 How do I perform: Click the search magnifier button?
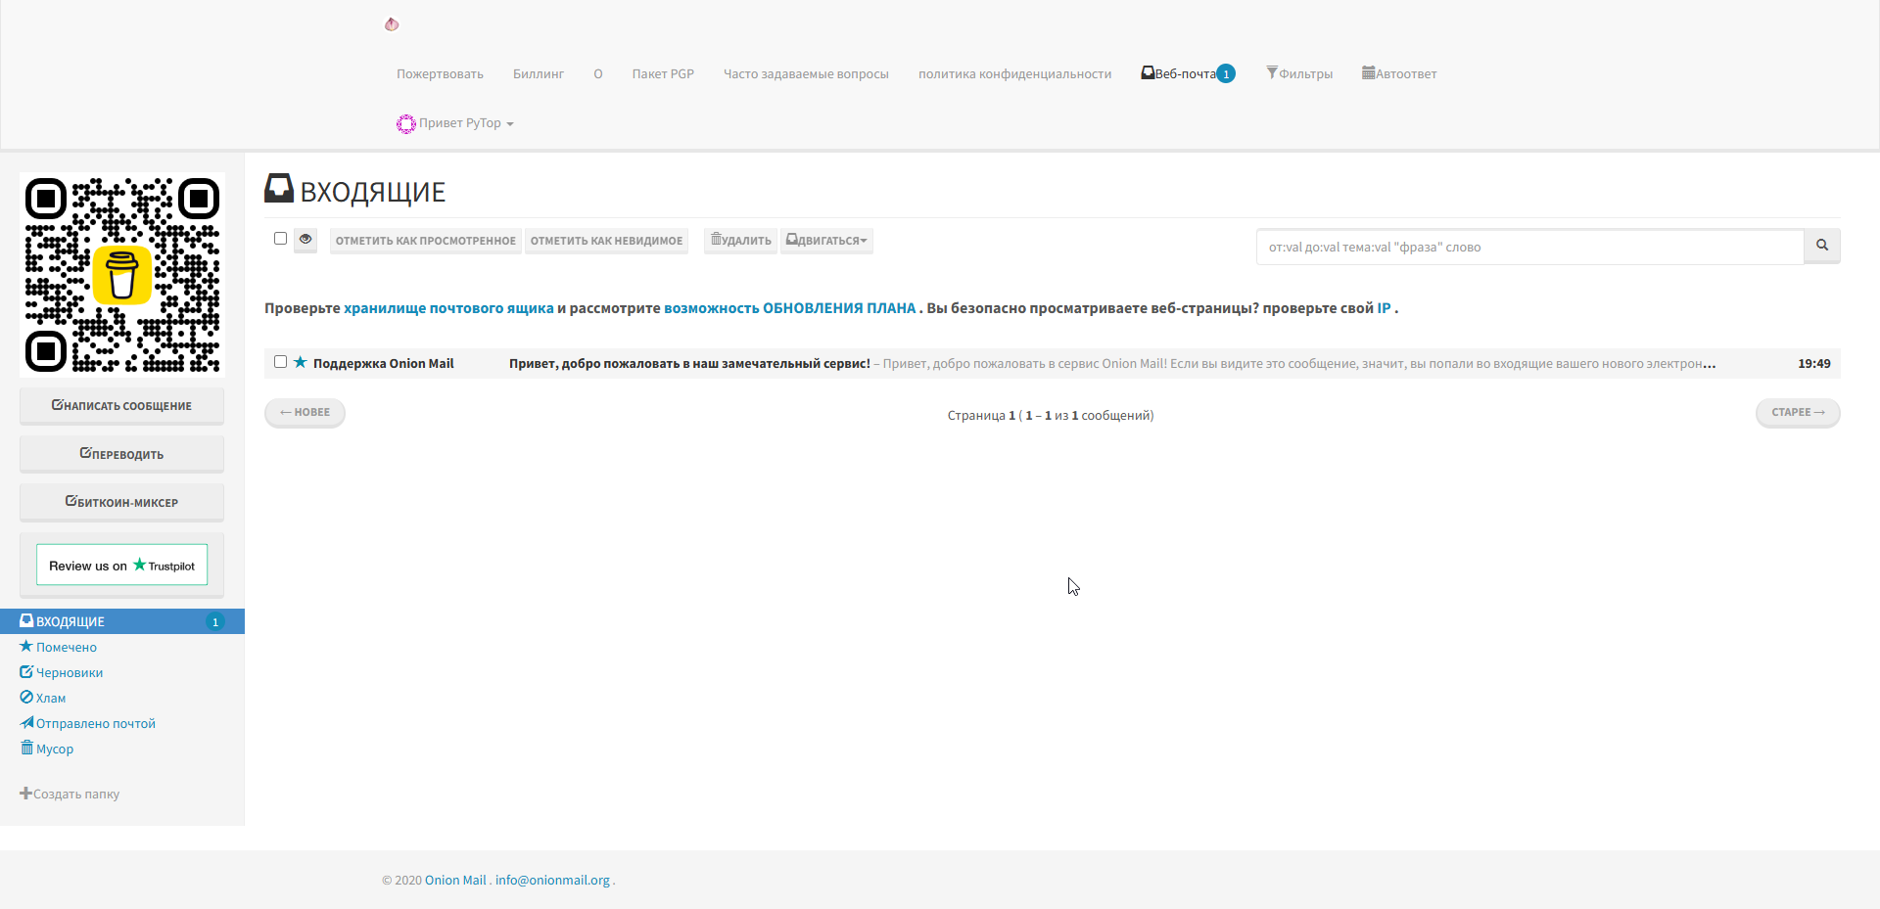pos(1822,246)
